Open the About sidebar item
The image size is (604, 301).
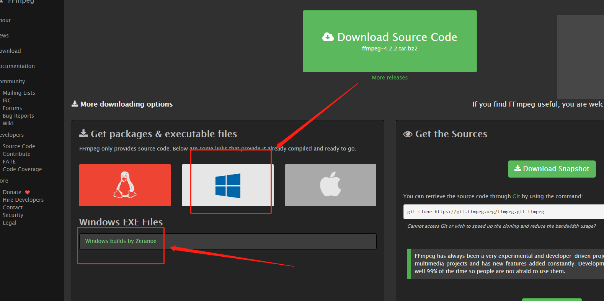coord(5,20)
